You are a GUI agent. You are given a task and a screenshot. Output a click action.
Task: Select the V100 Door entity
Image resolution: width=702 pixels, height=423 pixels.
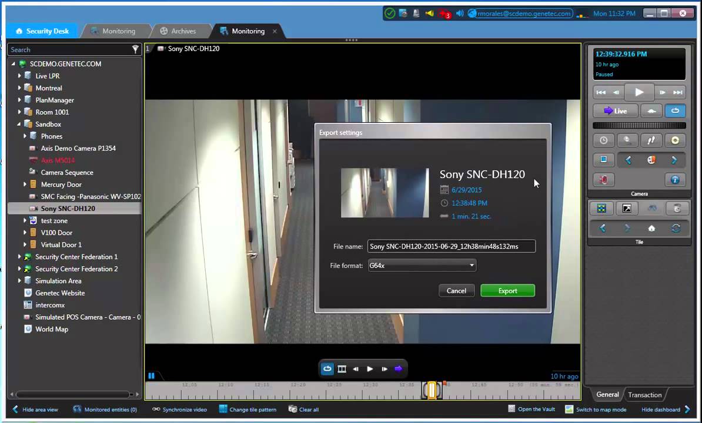(x=56, y=233)
